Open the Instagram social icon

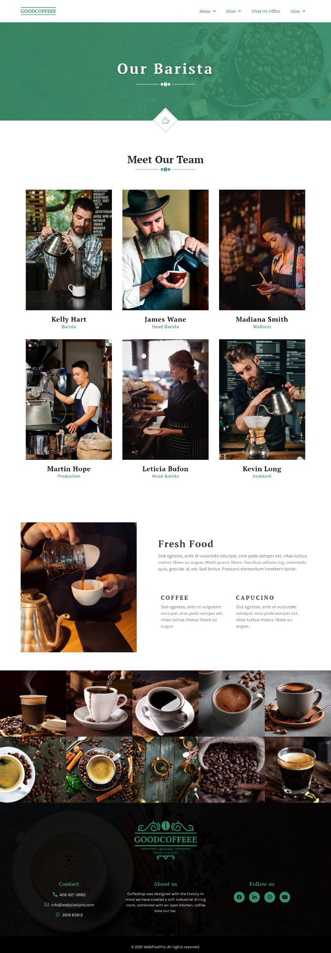270,897
